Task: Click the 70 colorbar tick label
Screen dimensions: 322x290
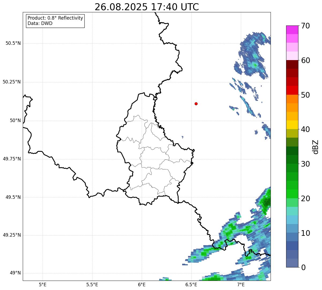Action: click(x=305, y=26)
